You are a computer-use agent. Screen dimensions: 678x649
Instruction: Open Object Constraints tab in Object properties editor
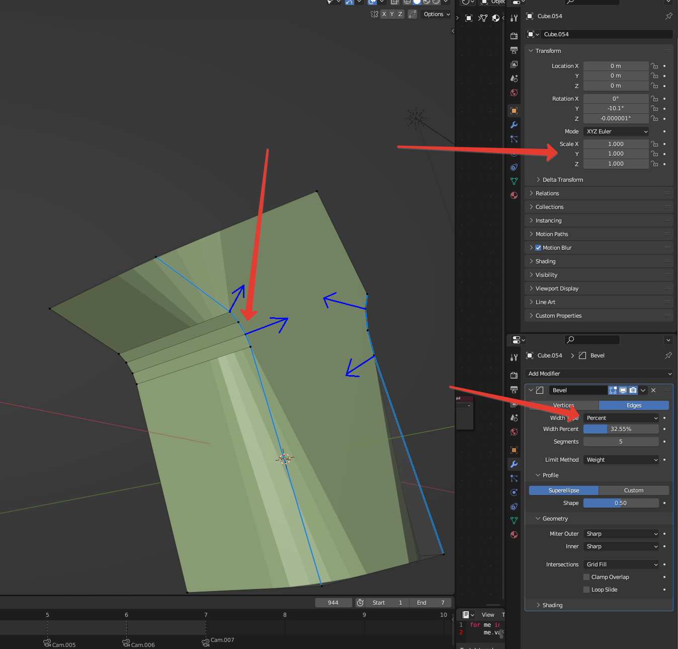pos(514,167)
